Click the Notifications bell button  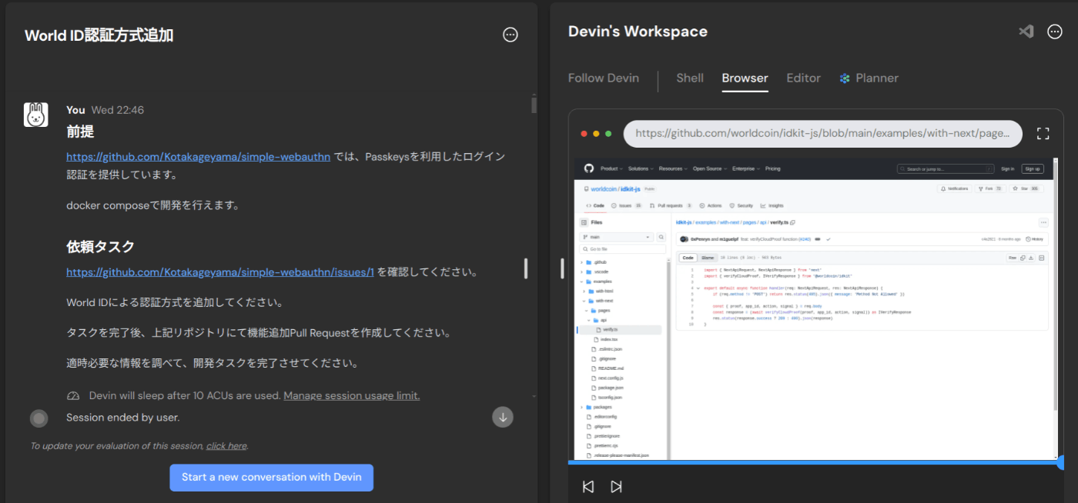point(955,188)
